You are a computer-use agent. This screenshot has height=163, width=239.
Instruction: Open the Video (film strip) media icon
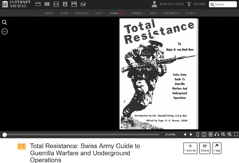click(56, 4)
